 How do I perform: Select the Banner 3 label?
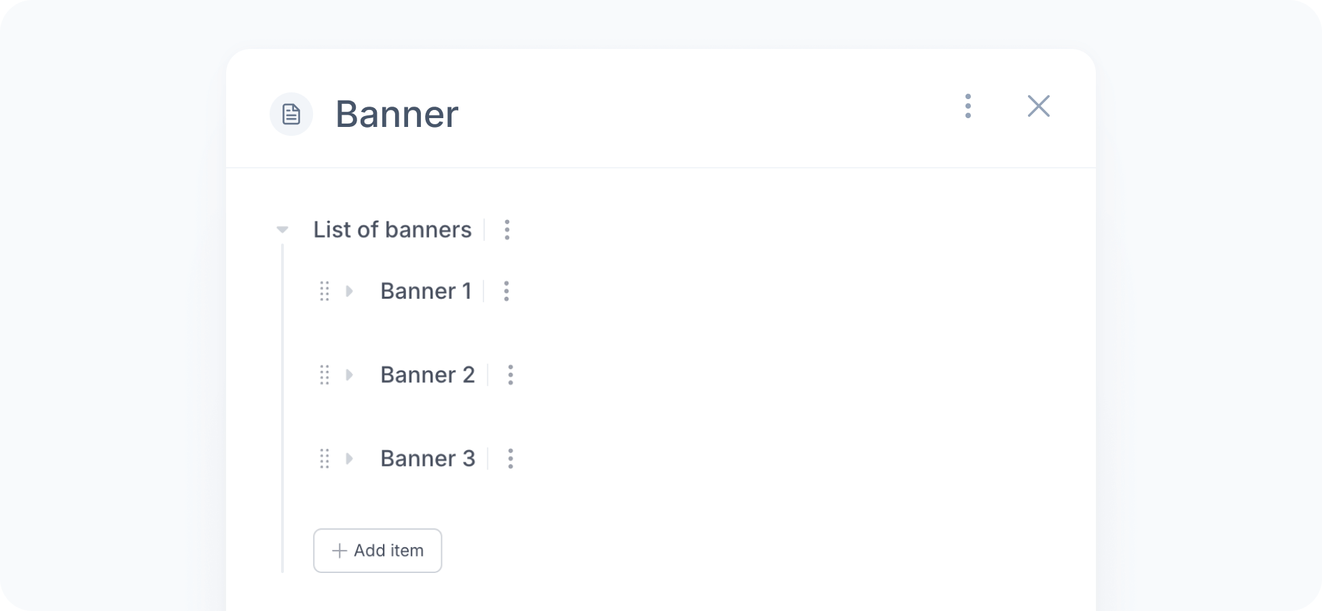427,459
